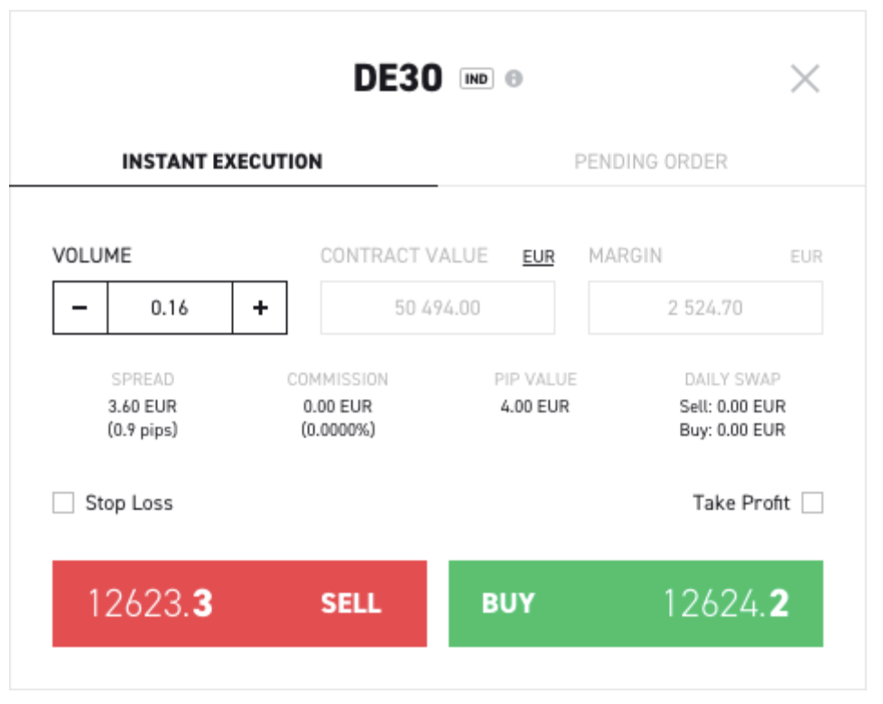Click the daily swap Sell value
This screenshot has width=883, height=704.
(732, 407)
